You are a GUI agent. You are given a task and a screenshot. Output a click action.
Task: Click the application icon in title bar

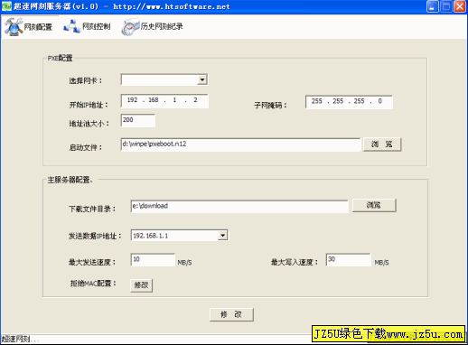click(x=6, y=6)
